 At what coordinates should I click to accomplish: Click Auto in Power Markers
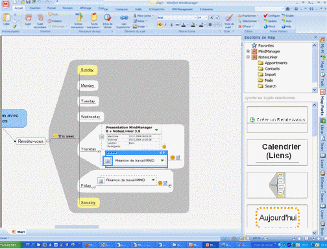287,21
